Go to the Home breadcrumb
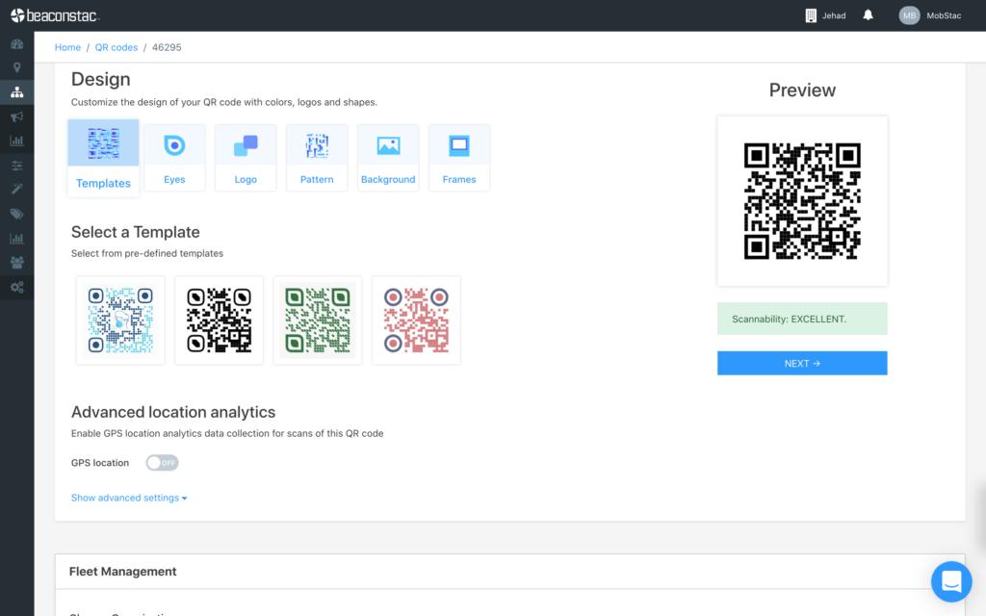This screenshot has width=986, height=616. click(x=67, y=47)
